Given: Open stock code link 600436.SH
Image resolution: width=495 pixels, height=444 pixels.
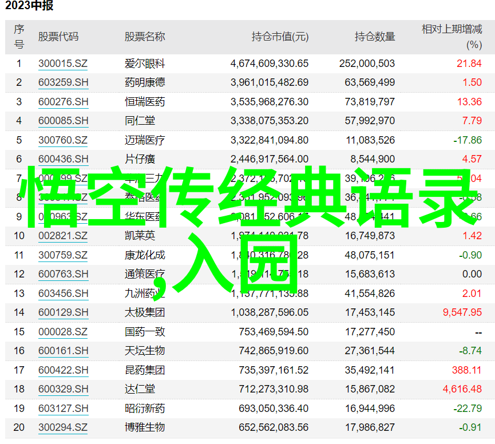Looking at the screenshot, I should [63, 159].
